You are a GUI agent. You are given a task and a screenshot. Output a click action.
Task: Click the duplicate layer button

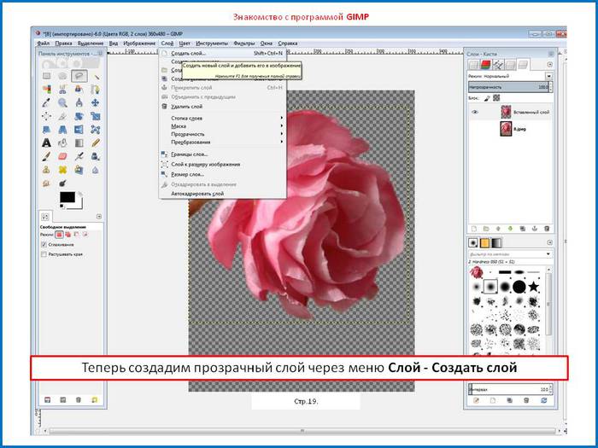point(523,229)
